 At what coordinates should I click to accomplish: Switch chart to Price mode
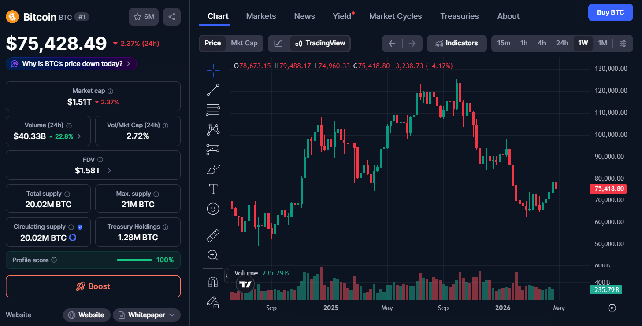click(213, 43)
